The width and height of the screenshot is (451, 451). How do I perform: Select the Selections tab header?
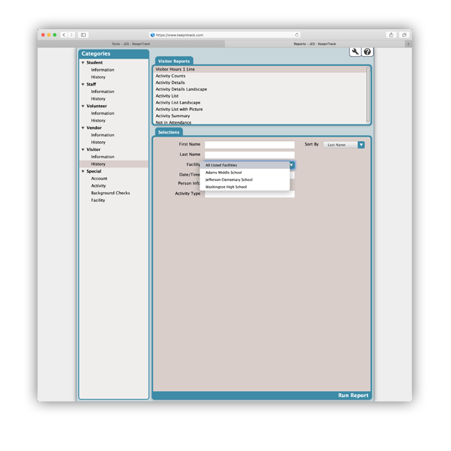169,132
